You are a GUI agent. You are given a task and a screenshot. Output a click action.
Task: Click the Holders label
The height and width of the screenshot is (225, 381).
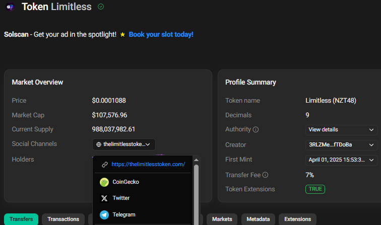tap(23, 160)
